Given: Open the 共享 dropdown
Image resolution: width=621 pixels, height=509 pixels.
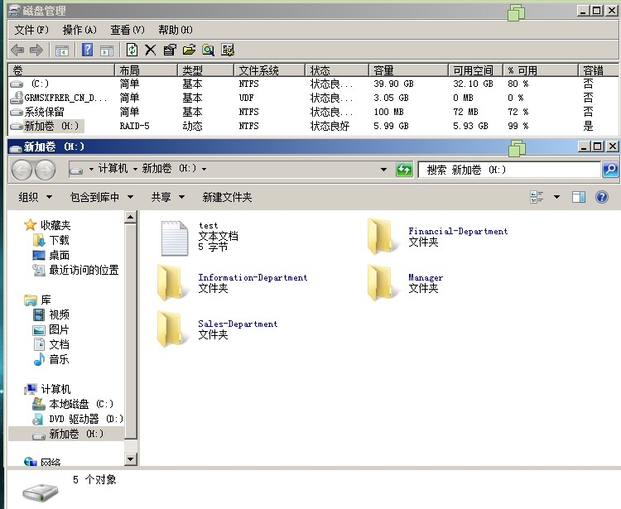Looking at the screenshot, I should pos(167,197).
